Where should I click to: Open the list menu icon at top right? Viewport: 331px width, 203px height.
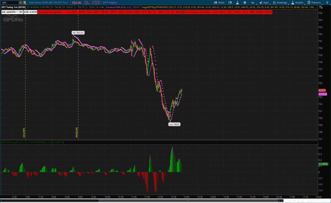[x=327, y=2]
